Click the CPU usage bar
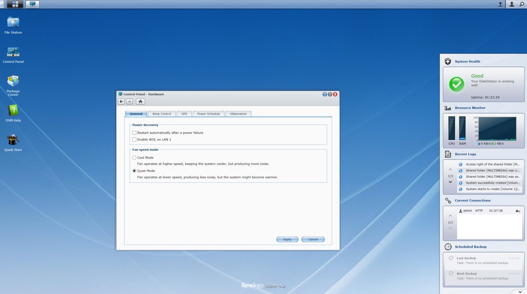This screenshot has height=294, width=527. point(452,128)
